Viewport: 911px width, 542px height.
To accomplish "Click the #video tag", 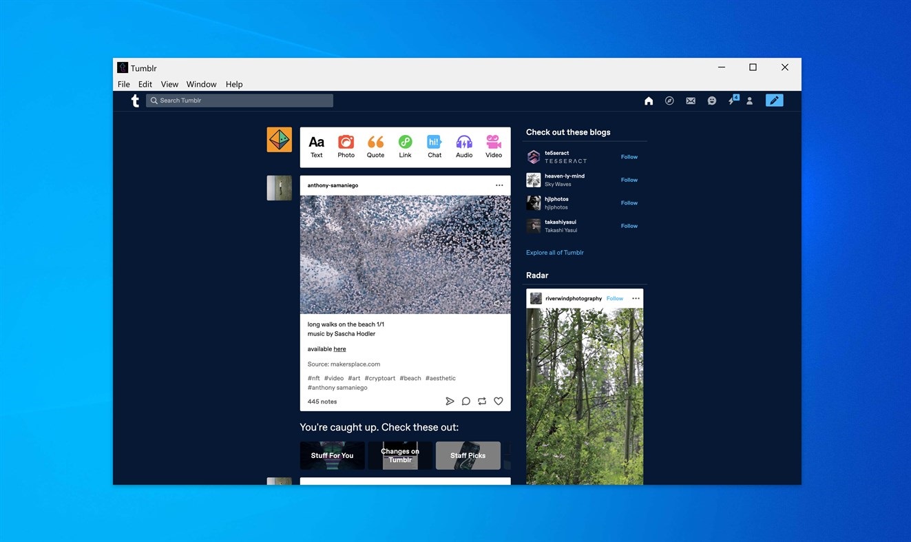I will point(334,378).
